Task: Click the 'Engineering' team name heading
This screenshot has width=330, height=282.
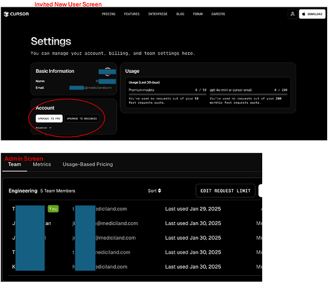Action: [23, 191]
